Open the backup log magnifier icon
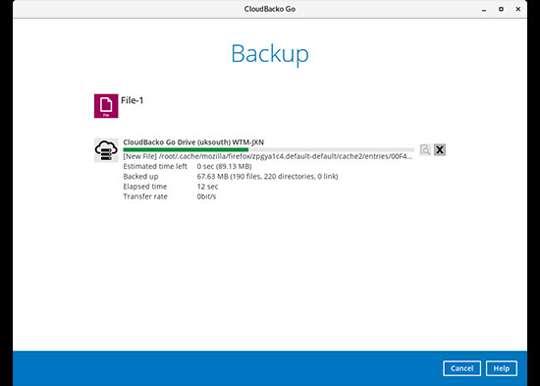Screen dimensions: 540x386 [425, 149]
